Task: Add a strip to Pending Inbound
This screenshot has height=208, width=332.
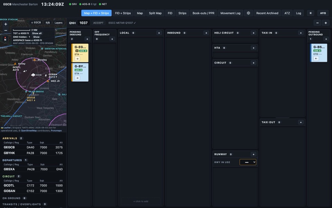Action: coord(87,39)
